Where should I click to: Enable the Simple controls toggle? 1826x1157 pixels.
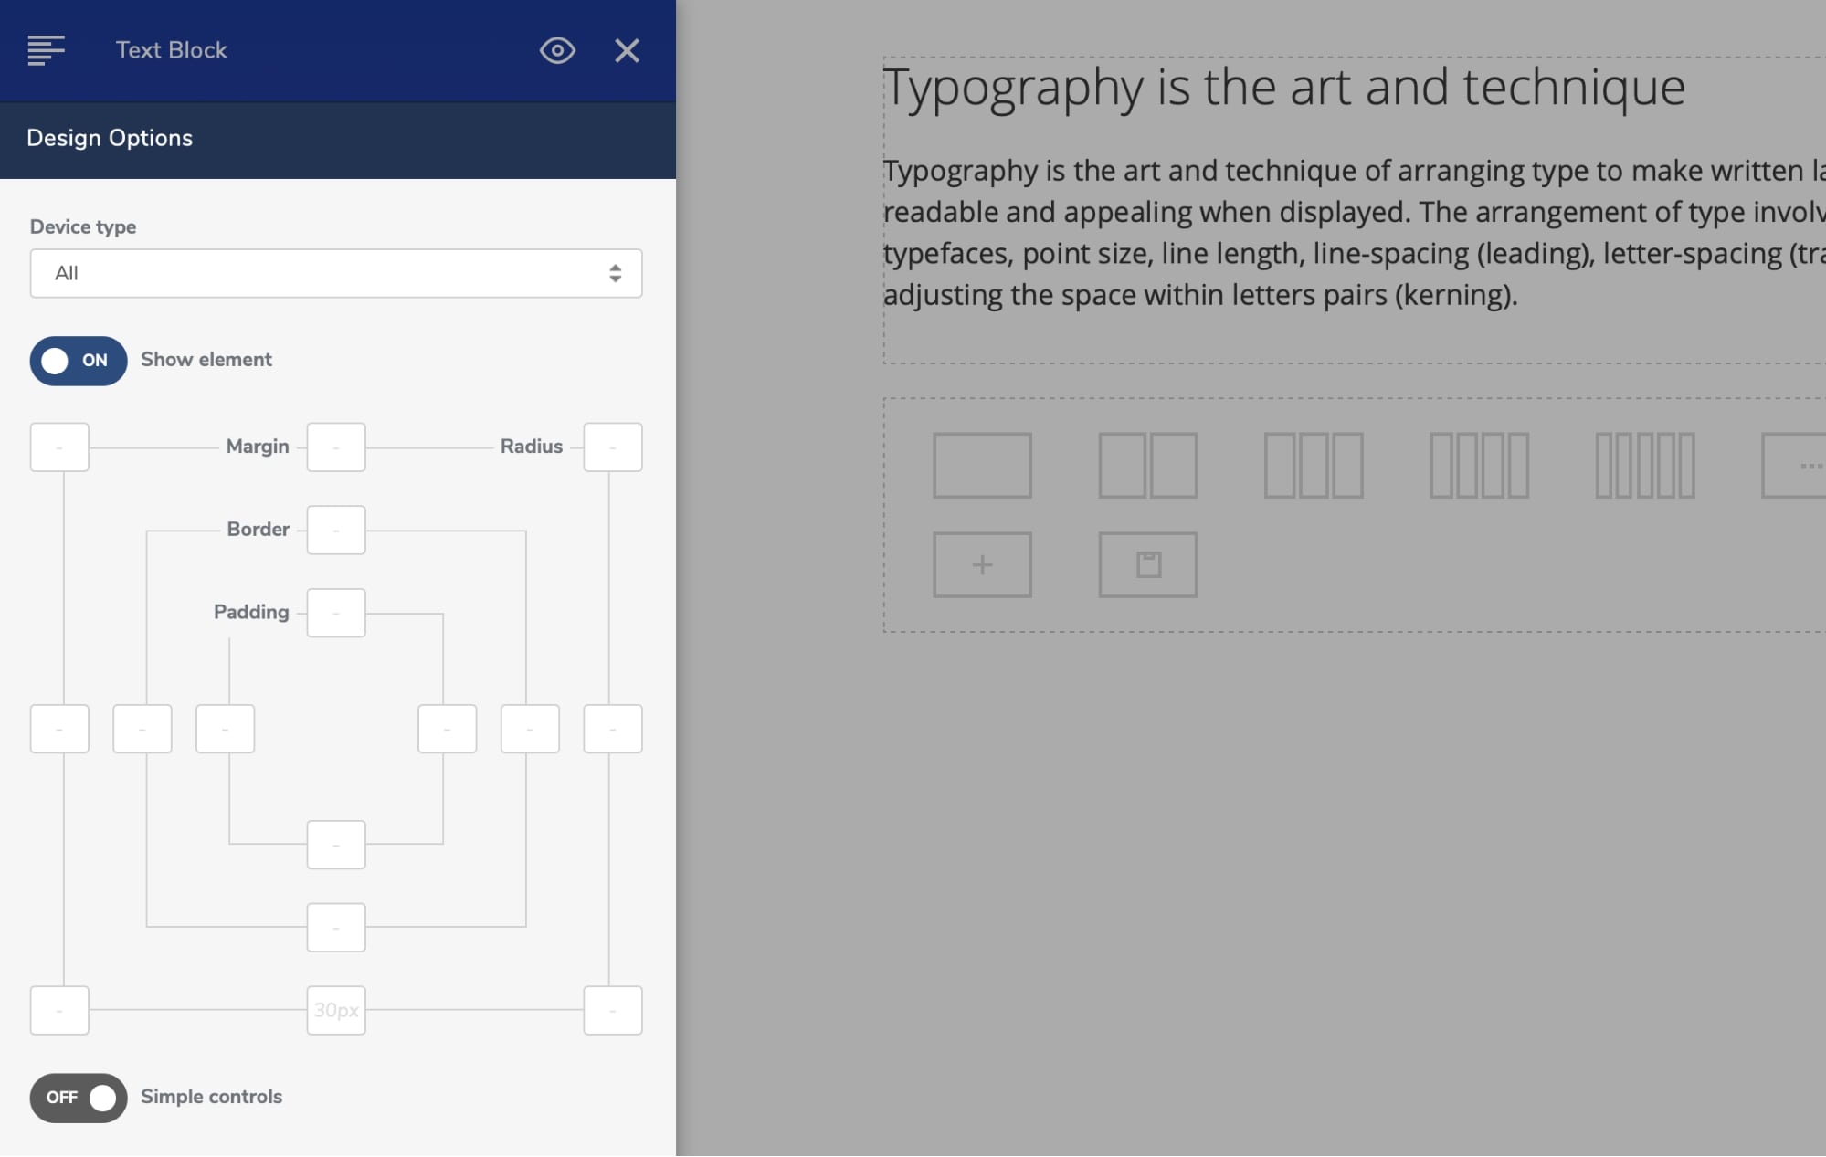tap(78, 1097)
